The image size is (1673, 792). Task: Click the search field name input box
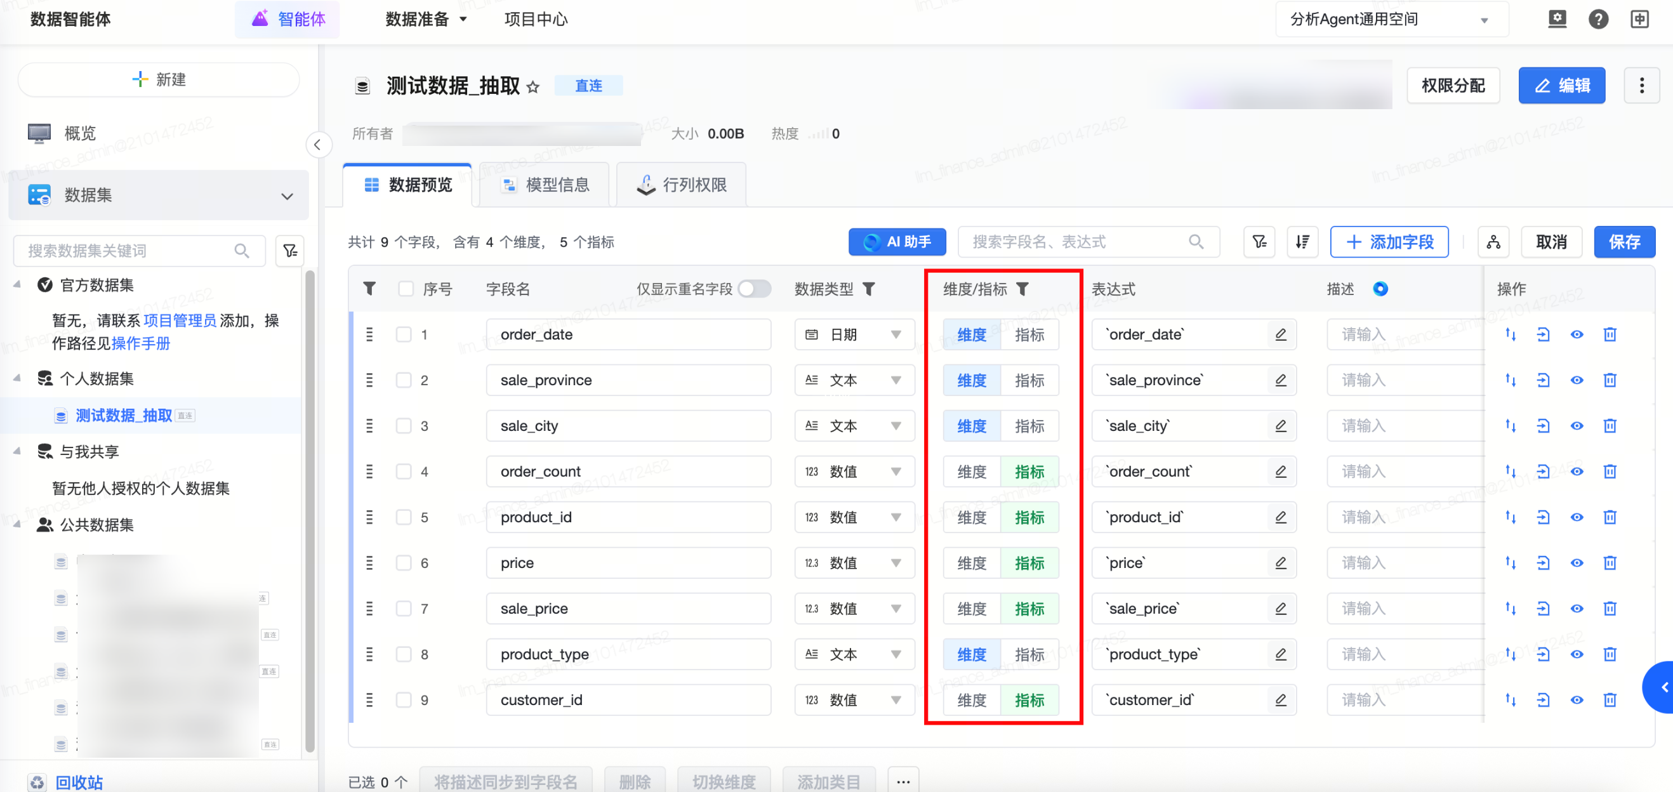pos(1078,242)
